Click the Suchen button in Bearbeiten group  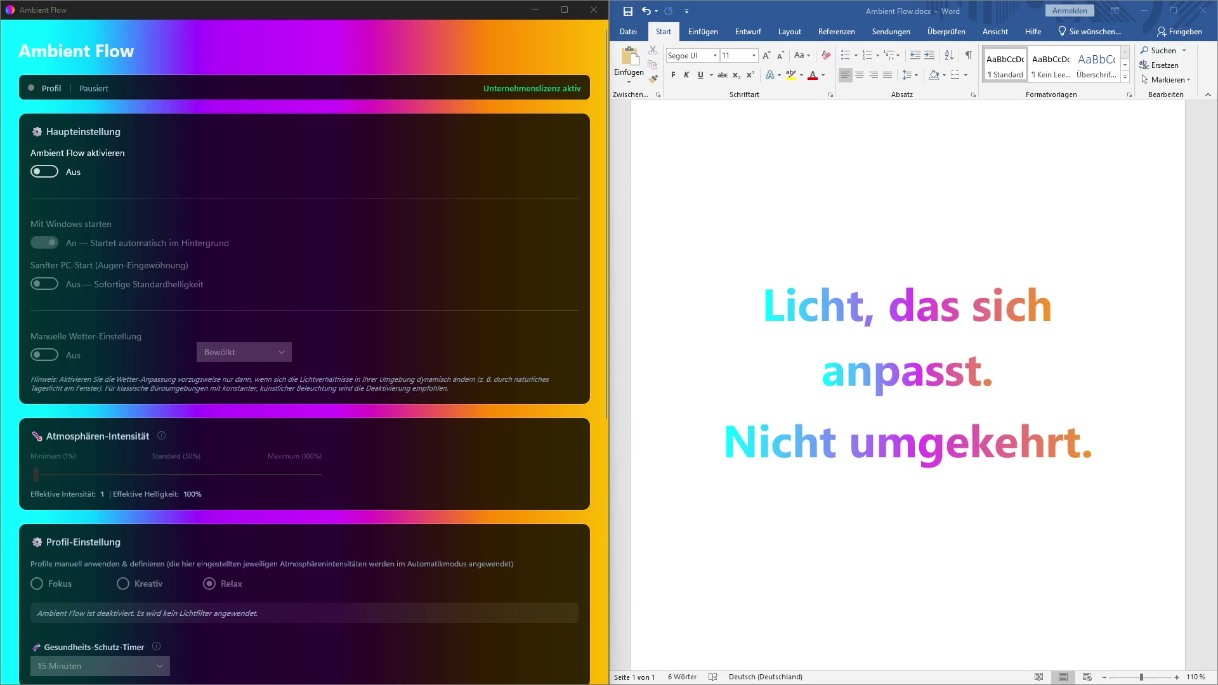coord(1158,50)
